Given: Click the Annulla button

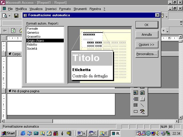Looking at the screenshot, I should [147, 35].
